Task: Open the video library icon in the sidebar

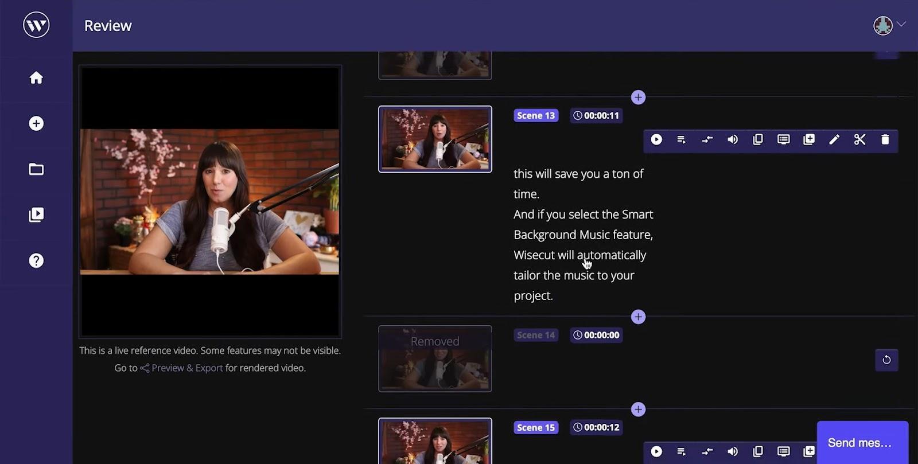Action: [x=36, y=215]
